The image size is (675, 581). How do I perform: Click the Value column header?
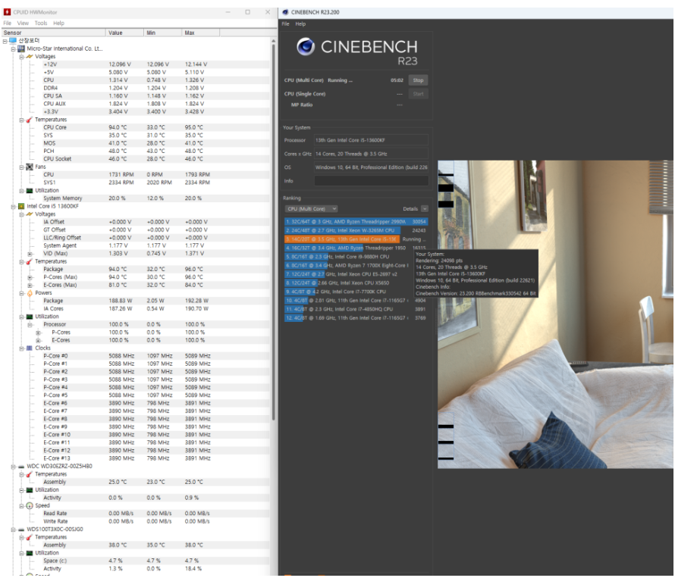pyautogui.click(x=125, y=33)
